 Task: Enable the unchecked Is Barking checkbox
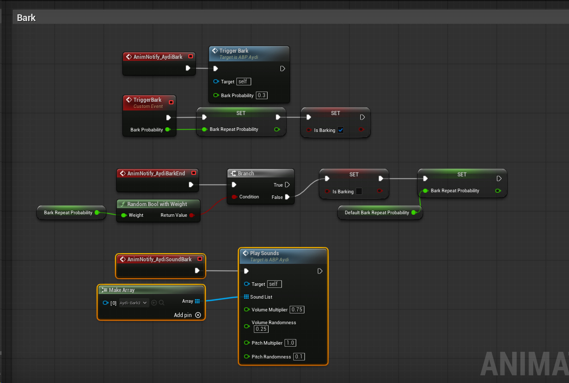point(359,191)
